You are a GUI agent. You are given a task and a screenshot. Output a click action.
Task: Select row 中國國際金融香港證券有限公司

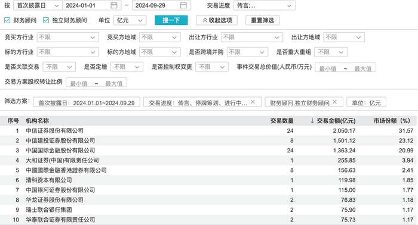click(209, 170)
